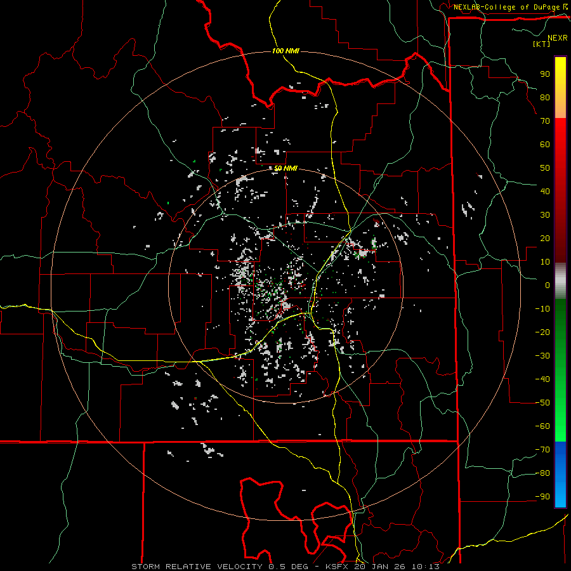Viewport: 571px width, 571px height.
Task: Click the 0.5 DEG elevation text
Action: point(289,567)
